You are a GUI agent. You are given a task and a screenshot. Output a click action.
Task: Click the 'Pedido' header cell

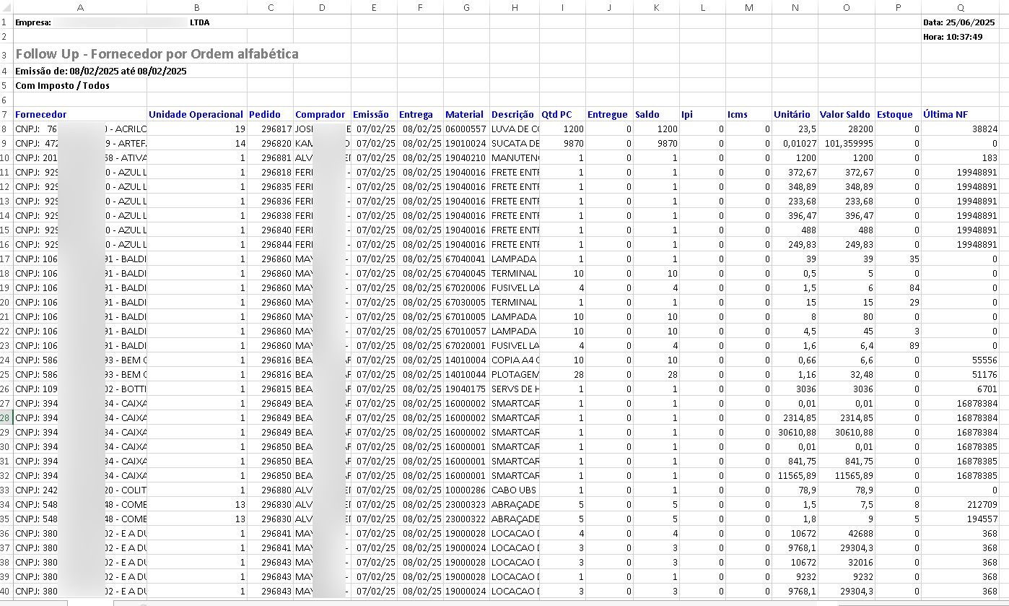[x=270, y=114]
